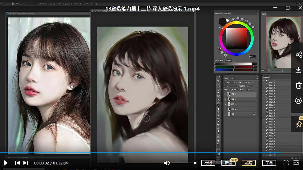Skip to the previous video

(x=18, y=163)
